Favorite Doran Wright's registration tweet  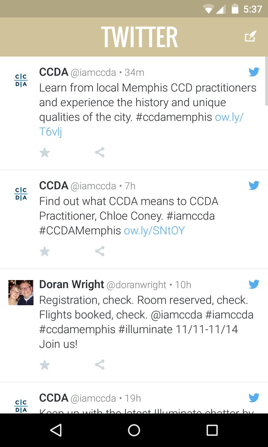pyautogui.click(x=45, y=365)
